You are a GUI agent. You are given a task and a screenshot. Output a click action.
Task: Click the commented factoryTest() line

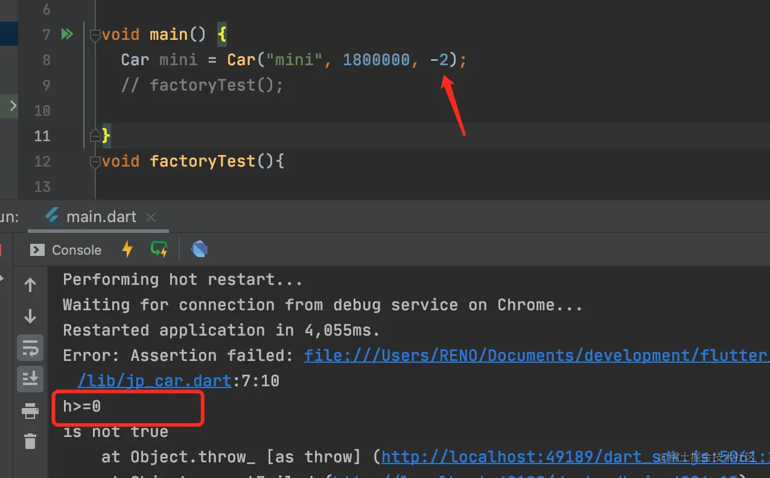pyautogui.click(x=202, y=85)
